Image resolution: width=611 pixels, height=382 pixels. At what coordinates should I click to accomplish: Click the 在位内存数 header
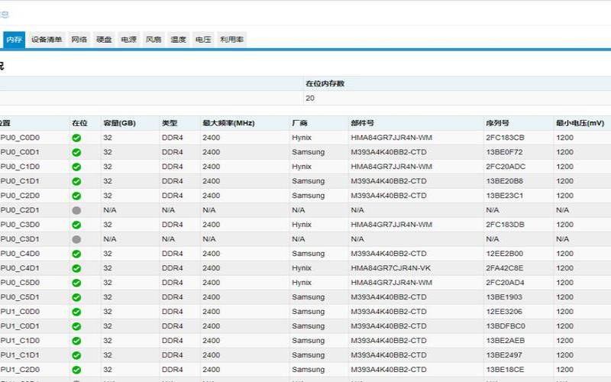pyautogui.click(x=325, y=83)
